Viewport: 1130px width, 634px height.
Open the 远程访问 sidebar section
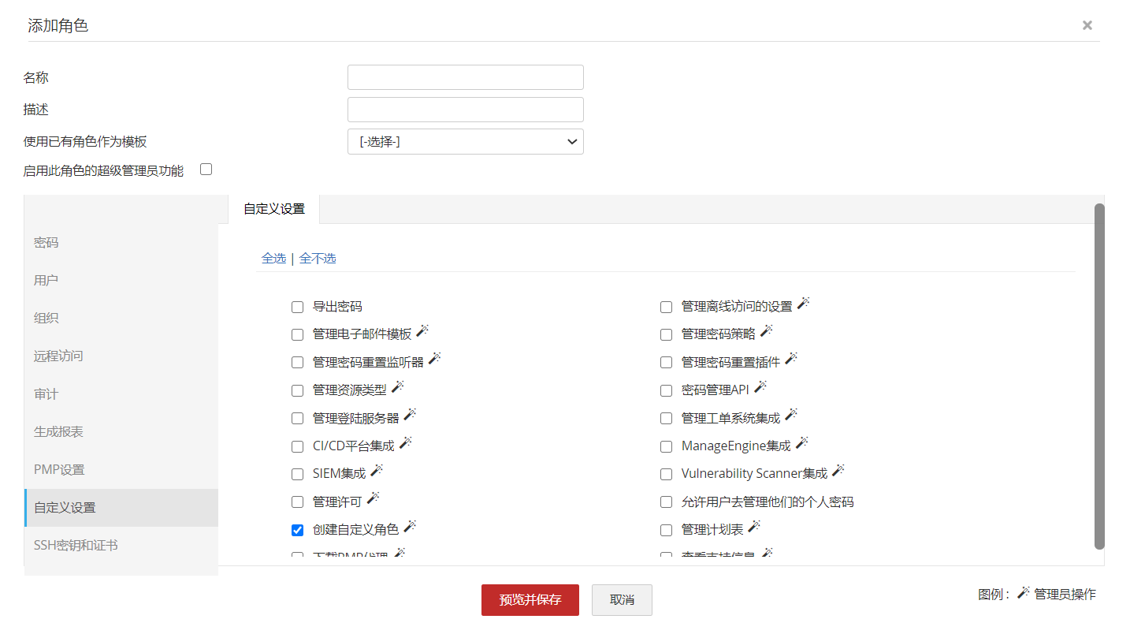tap(58, 356)
